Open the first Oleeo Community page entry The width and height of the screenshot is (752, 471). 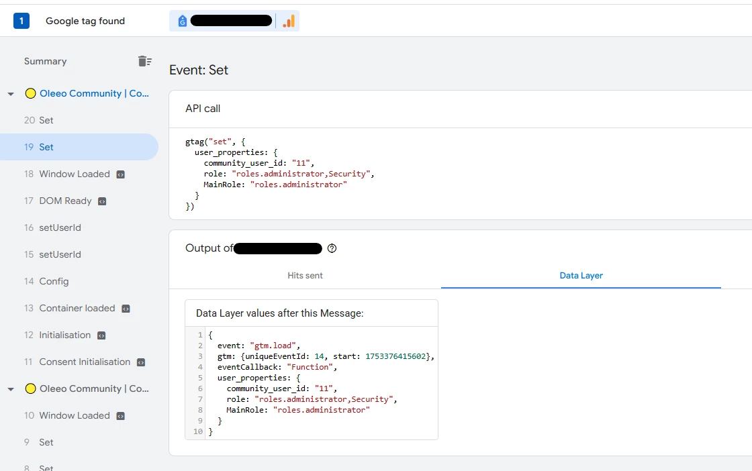pyautogui.click(x=94, y=93)
